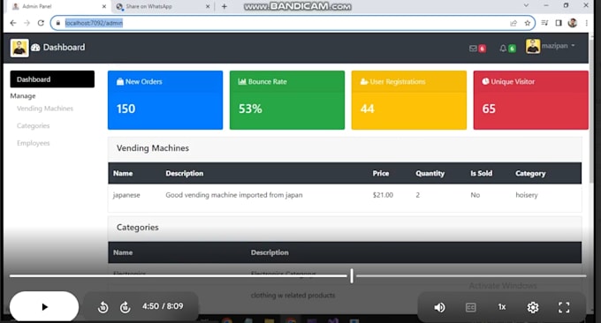This screenshot has width=601, height=323.
Task: Skip forward ten seconds in video
Action: [x=125, y=307]
